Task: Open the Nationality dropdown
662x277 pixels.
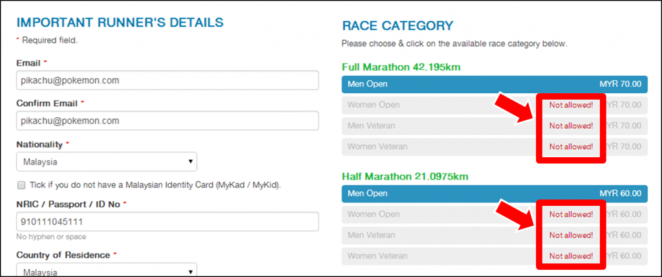Action: (107, 162)
